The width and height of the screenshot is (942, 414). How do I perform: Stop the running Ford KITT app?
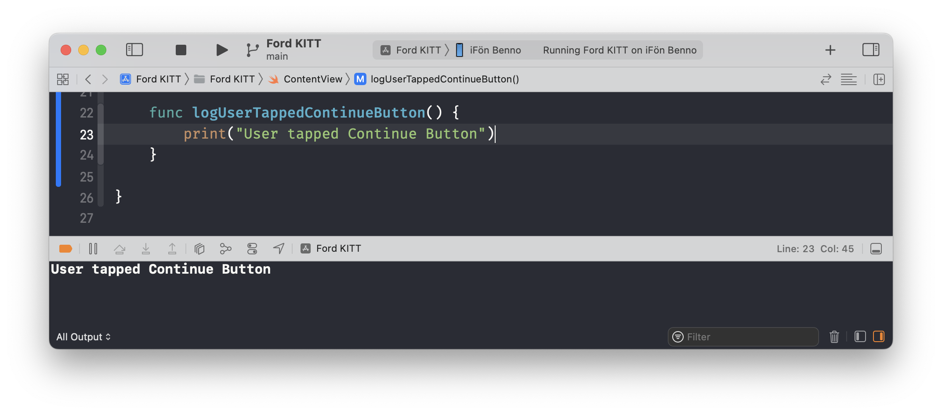pyautogui.click(x=181, y=50)
